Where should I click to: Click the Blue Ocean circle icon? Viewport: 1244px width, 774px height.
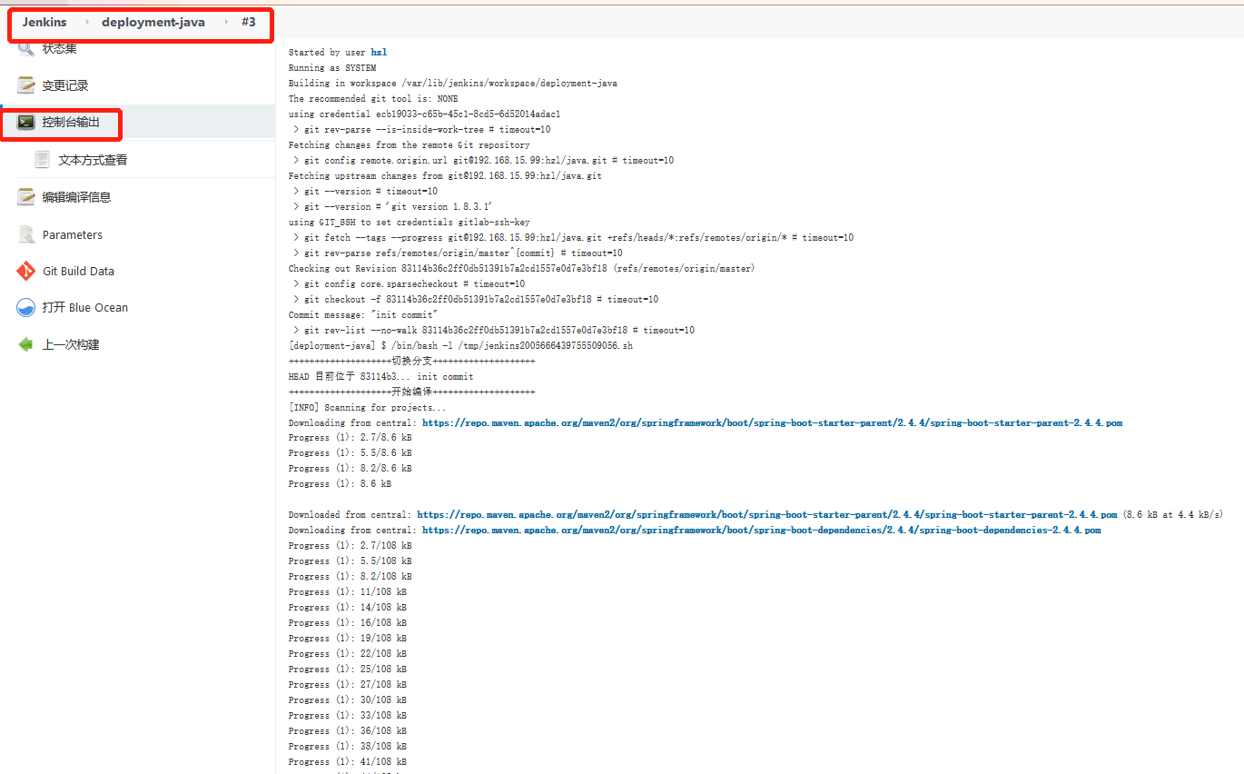click(x=25, y=307)
